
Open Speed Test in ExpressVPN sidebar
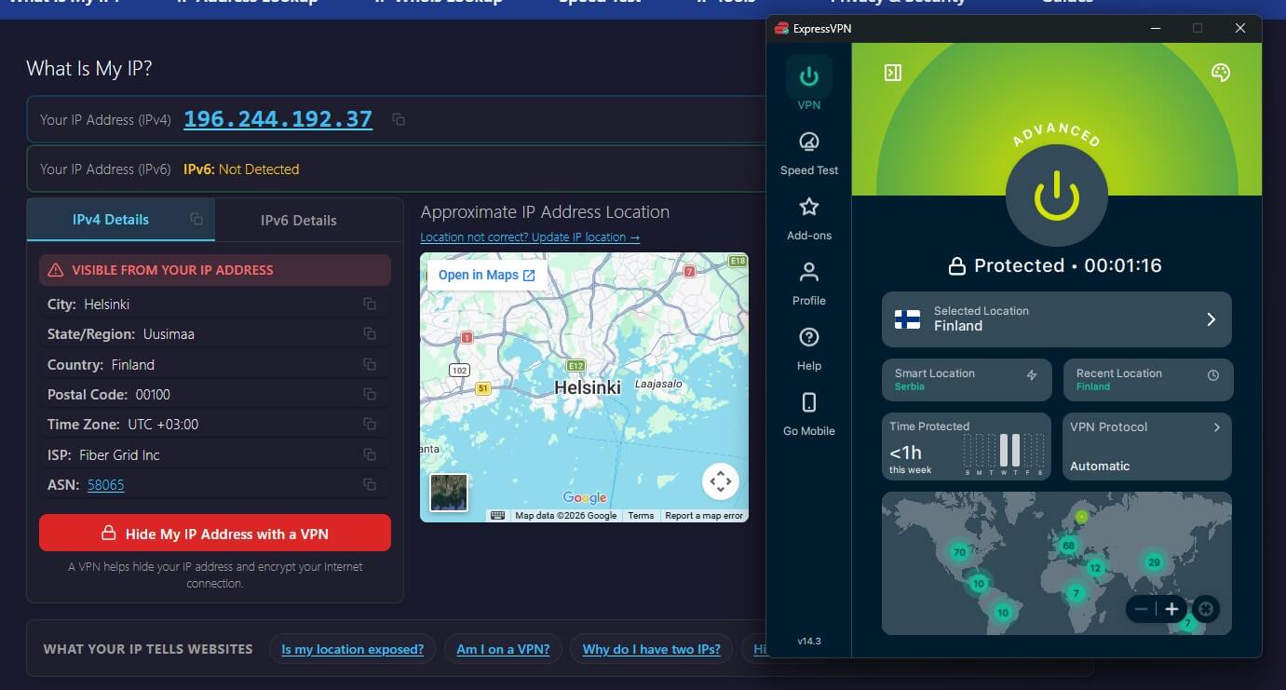coord(809,154)
